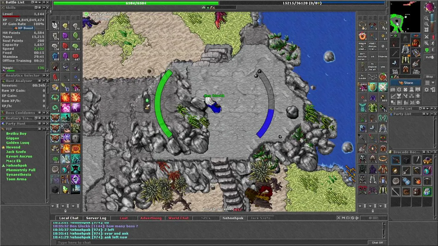Open the NPCs chat tab

pos(206,218)
